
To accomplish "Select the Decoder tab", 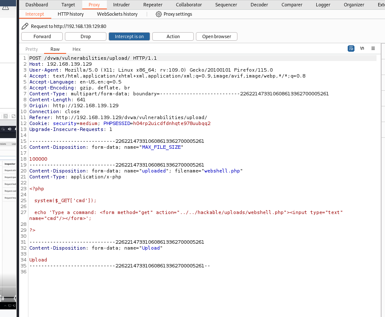I will click(259, 5).
